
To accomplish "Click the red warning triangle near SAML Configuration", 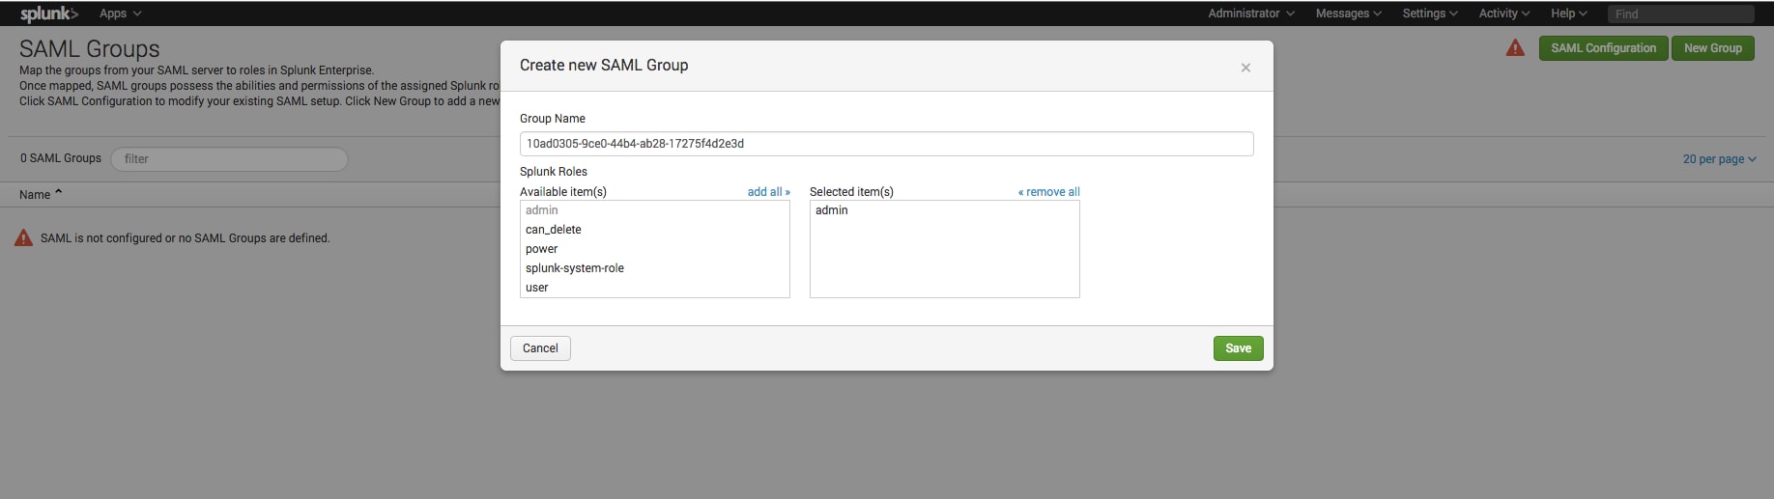I will 1515,48.
